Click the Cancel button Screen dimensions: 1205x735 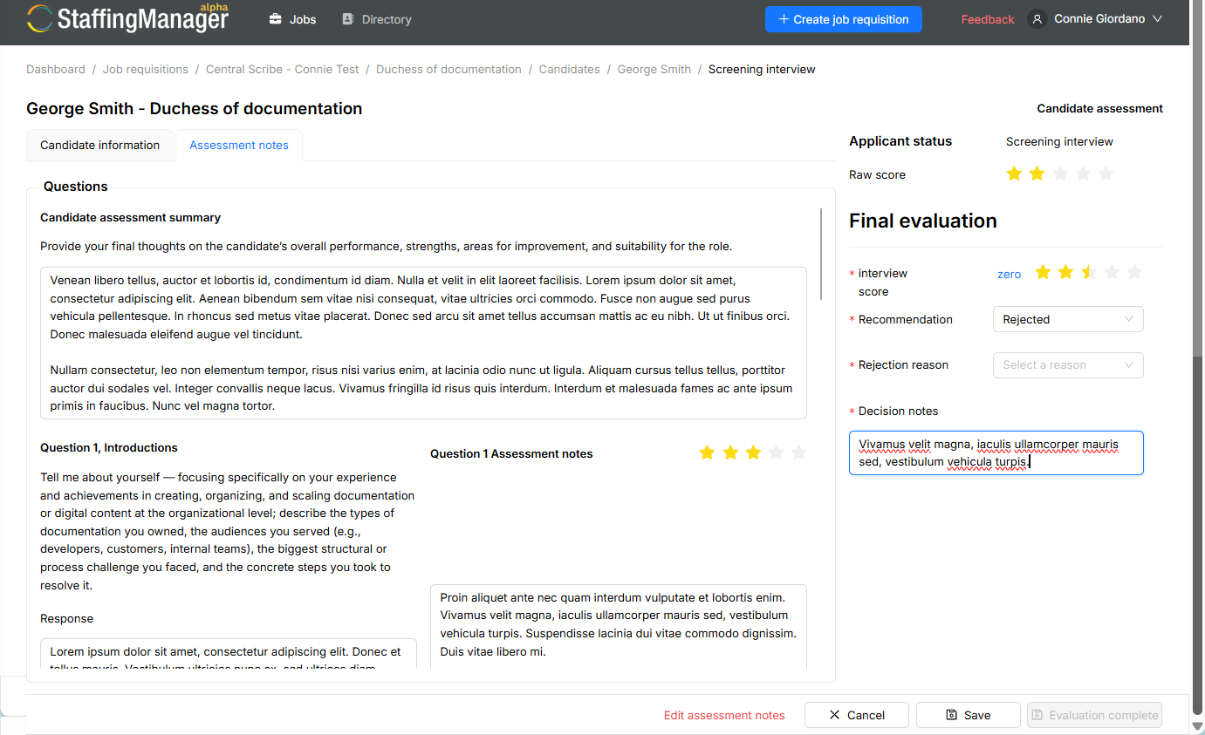pos(857,715)
